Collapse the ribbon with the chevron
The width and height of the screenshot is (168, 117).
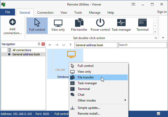coord(163,38)
